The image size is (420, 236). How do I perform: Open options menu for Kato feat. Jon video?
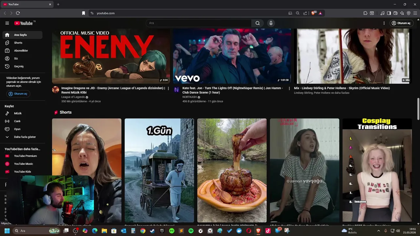pyautogui.click(x=289, y=88)
